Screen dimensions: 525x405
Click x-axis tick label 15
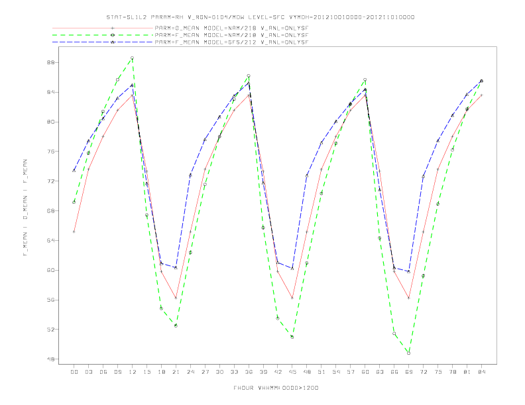(x=146, y=372)
